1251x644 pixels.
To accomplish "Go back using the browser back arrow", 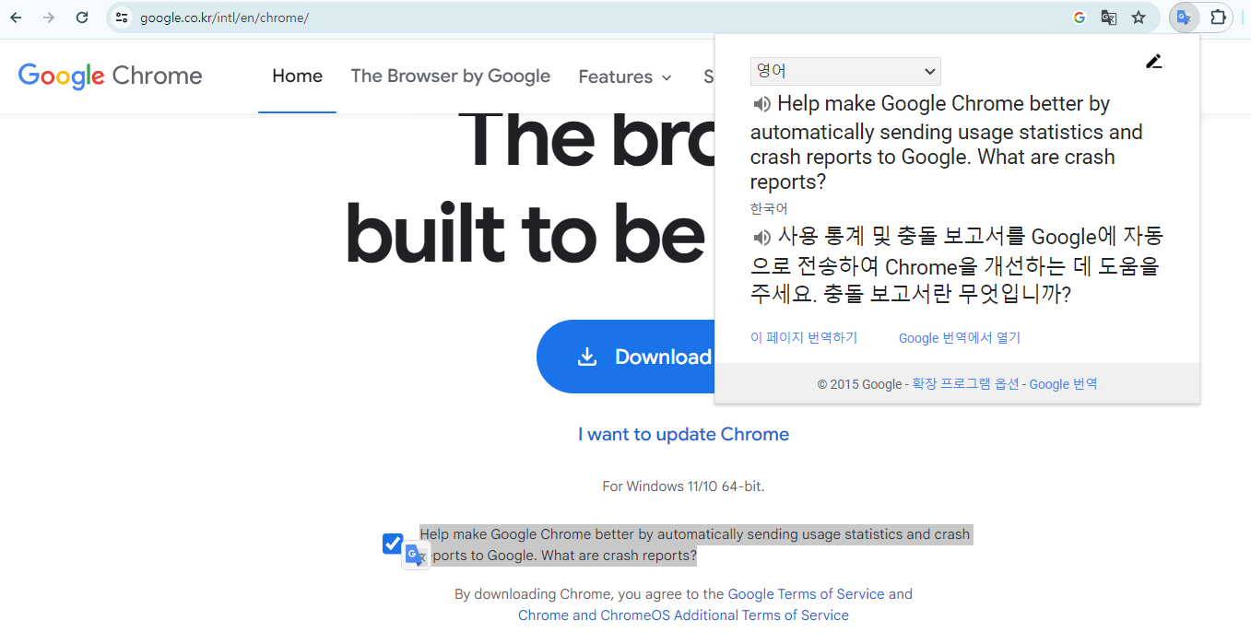I will (16, 18).
